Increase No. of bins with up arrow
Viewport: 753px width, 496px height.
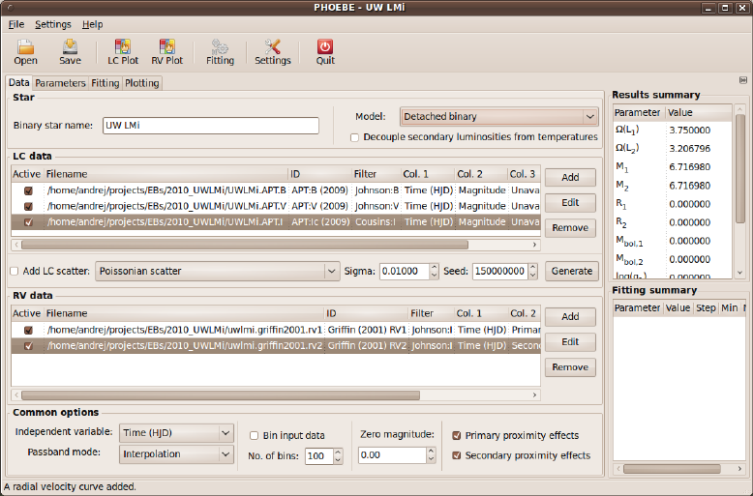pos(338,452)
